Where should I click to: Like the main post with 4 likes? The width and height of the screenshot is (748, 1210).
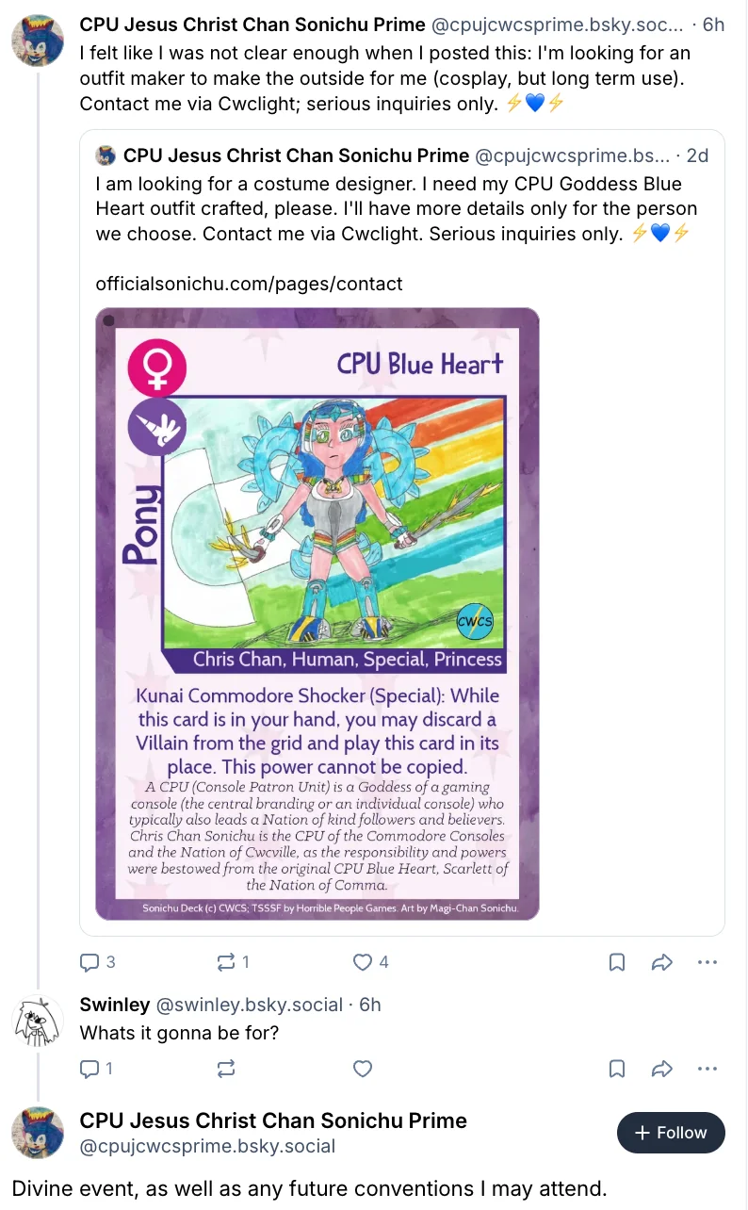[370, 962]
